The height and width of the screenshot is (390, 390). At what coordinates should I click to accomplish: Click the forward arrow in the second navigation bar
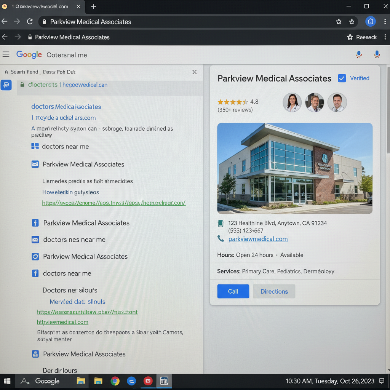click(x=18, y=37)
